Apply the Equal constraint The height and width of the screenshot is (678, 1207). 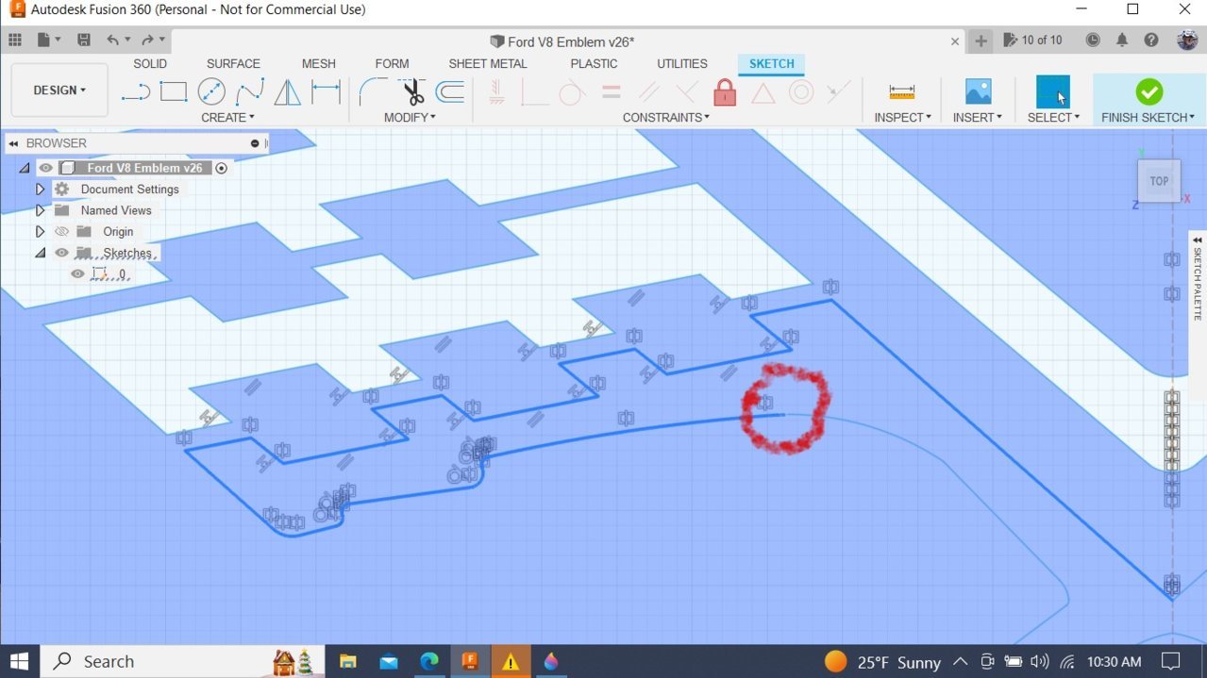click(x=612, y=92)
